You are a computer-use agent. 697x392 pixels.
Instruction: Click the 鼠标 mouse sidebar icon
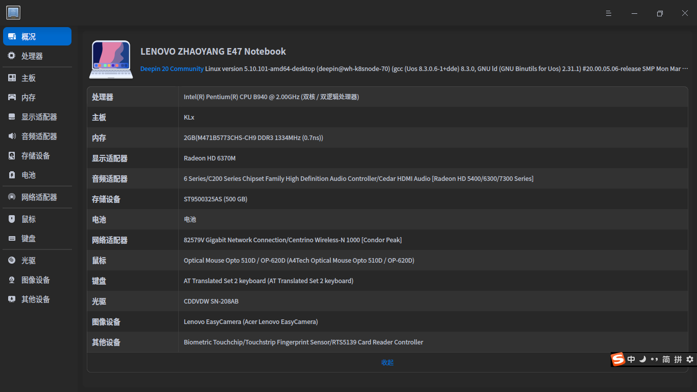click(12, 219)
